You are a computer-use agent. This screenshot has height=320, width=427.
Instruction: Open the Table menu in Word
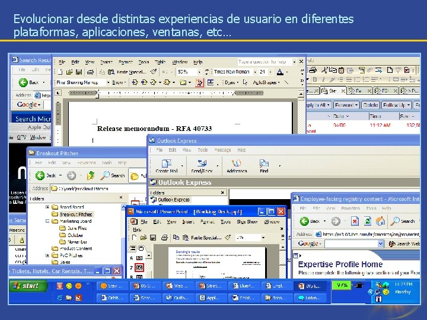[160, 62]
